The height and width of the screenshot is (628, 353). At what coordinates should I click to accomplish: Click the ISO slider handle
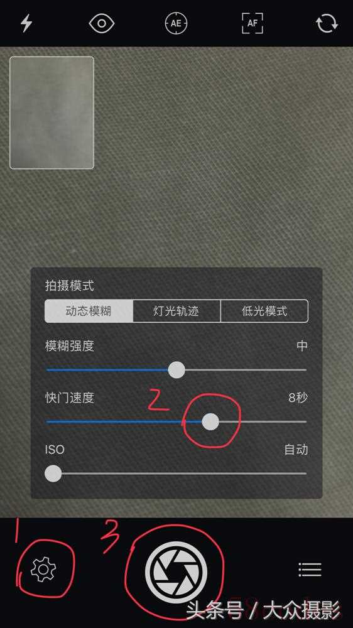(x=53, y=473)
